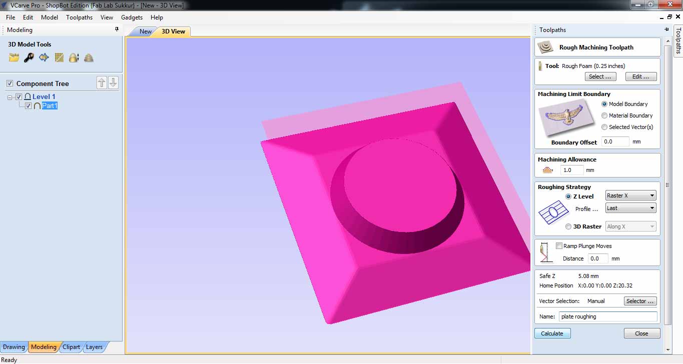Switch to the Clipart tab

71,347
